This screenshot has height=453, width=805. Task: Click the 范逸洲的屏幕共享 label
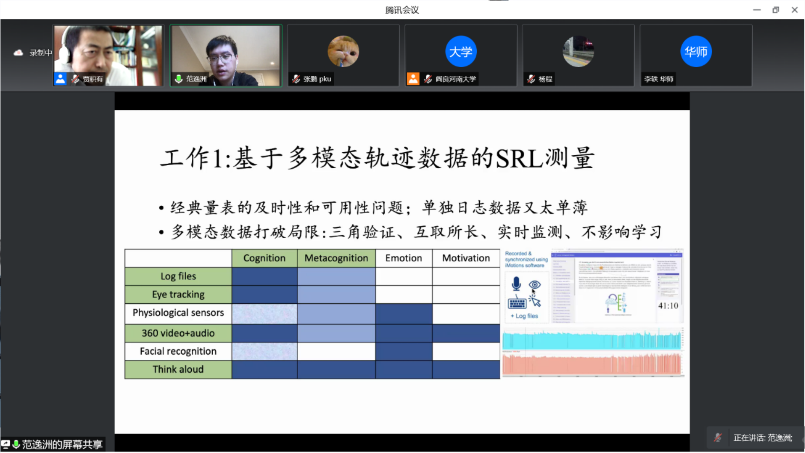62,444
